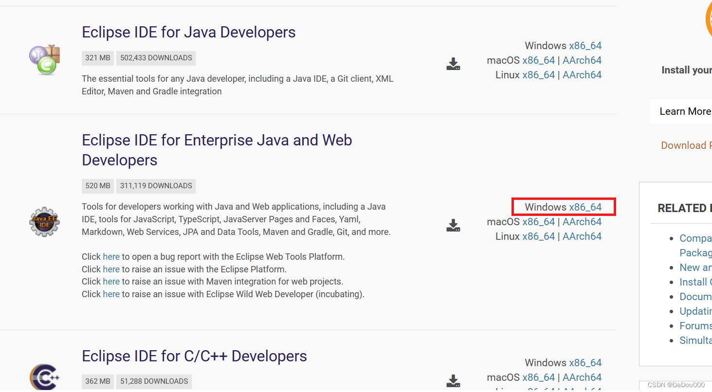Click download icon for Enterprise Java and Web package
712x392 pixels.
pos(453,226)
